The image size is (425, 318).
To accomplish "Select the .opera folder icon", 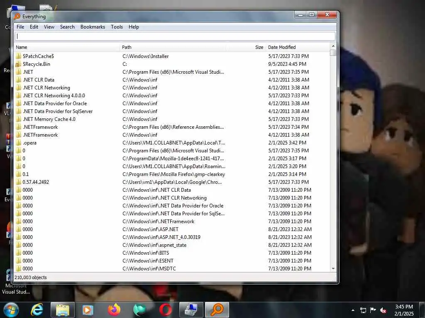I will coord(18,143).
